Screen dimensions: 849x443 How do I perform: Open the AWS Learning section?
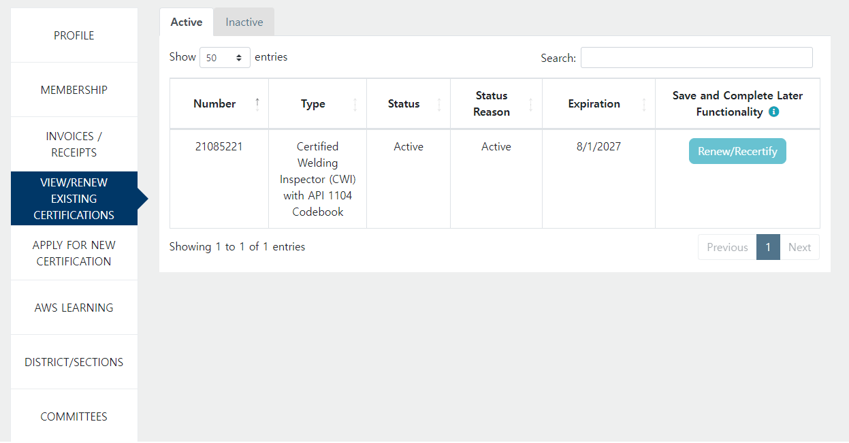[74, 308]
